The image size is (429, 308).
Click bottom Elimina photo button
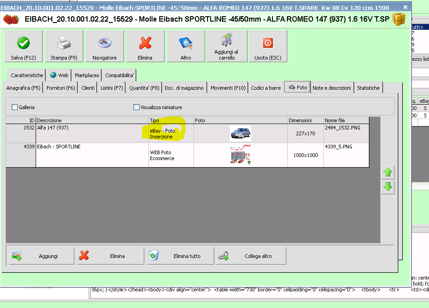(x=111, y=256)
